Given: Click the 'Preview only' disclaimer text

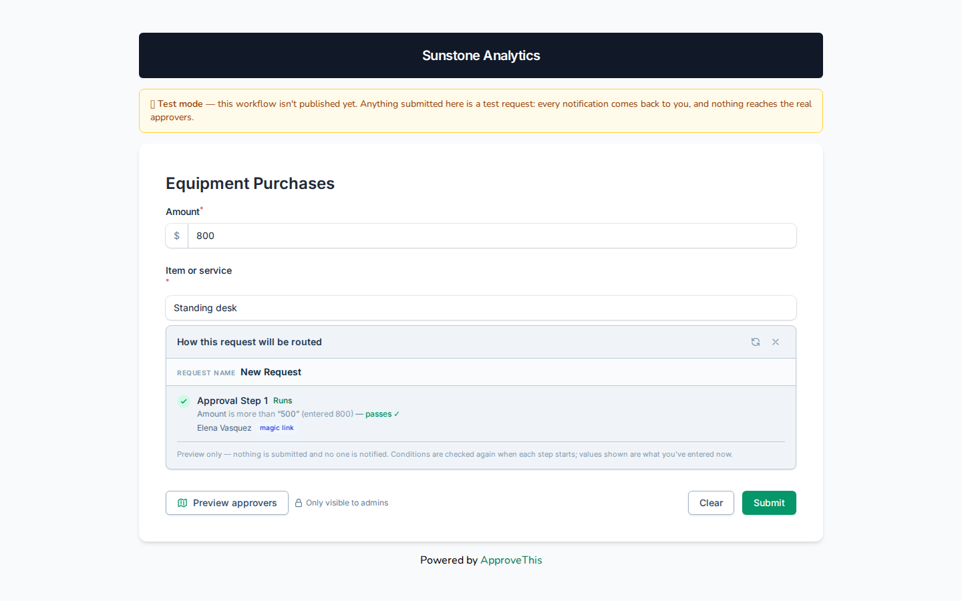Looking at the screenshot, I should 455,454.
